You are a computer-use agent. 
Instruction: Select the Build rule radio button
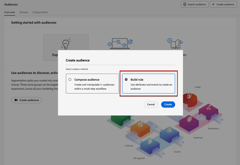pos(126,80)
